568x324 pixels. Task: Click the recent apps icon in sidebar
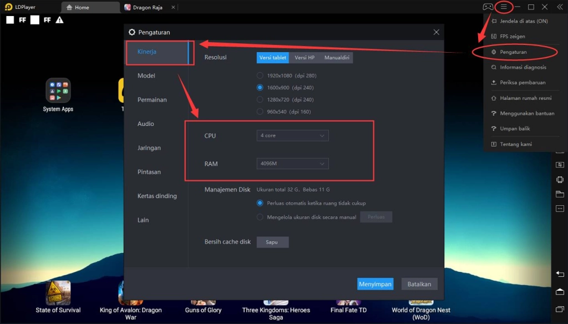pyautogui.click(x=560, y=309)
